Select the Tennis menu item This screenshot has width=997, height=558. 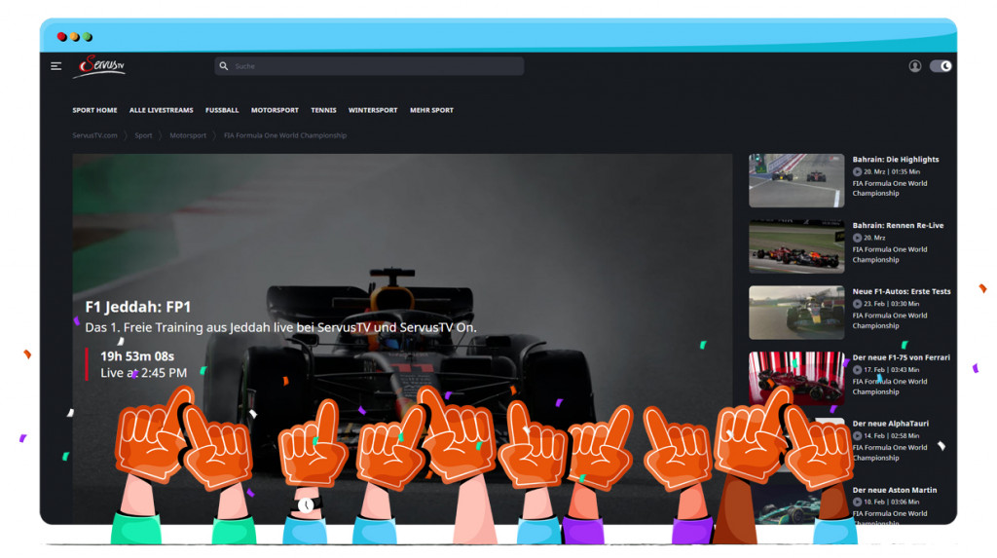click(323, 110)
